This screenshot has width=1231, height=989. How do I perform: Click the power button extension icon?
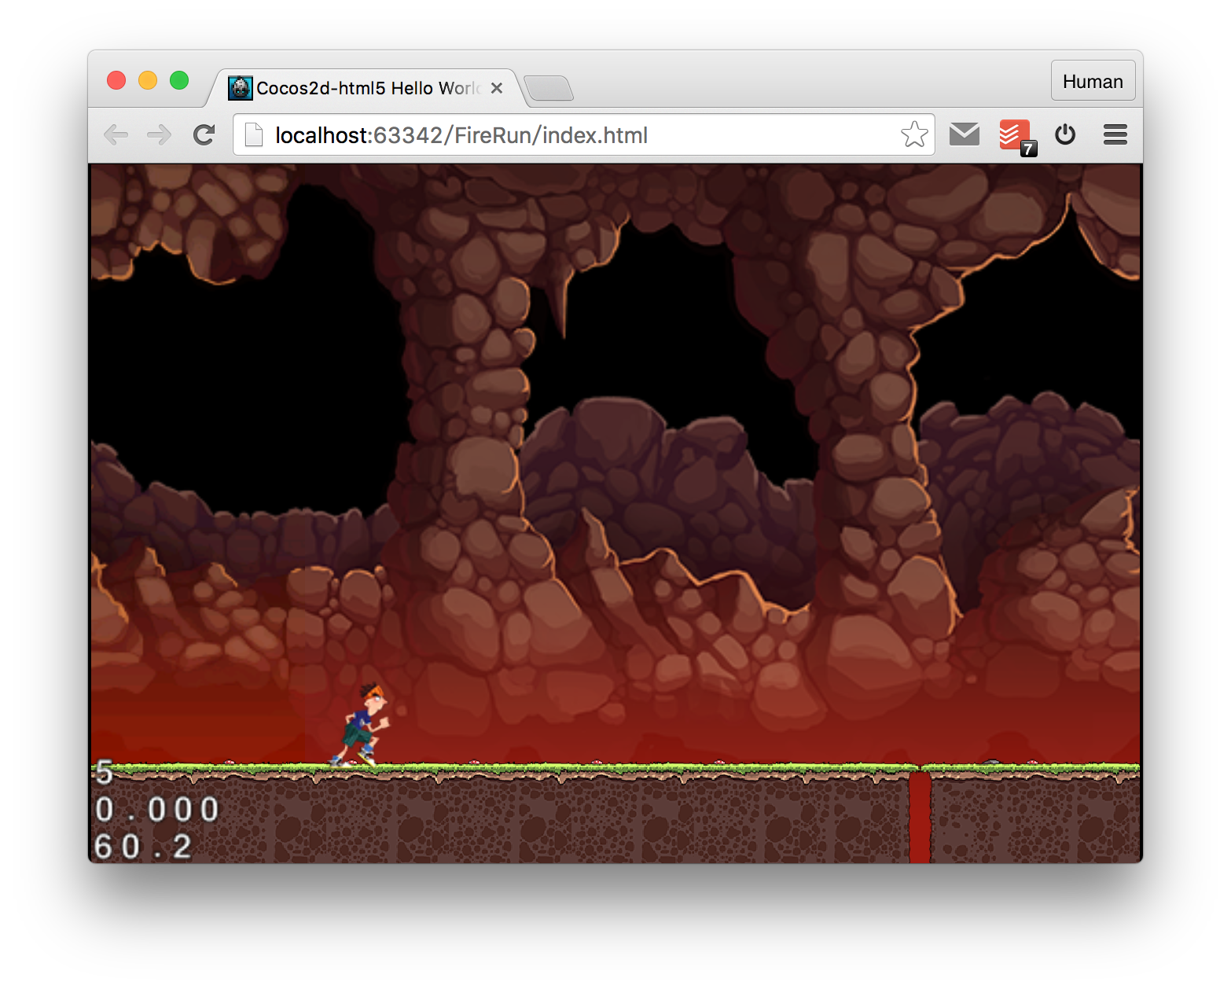coord(1065,134)
